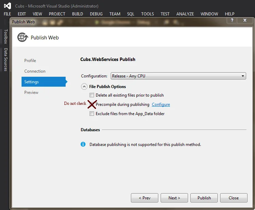255x210 pixels.
Task: Collapse the File Publish Options section
Action: coord(84,87)
